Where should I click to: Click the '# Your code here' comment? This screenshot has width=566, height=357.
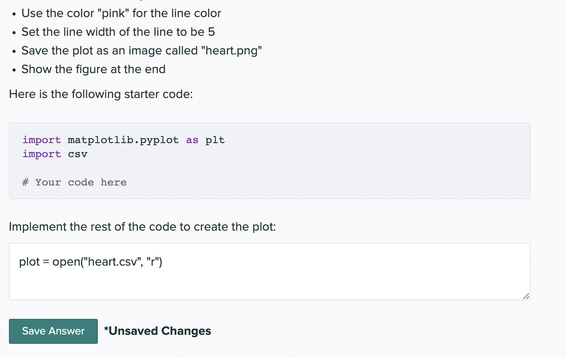tap(74, 182)
